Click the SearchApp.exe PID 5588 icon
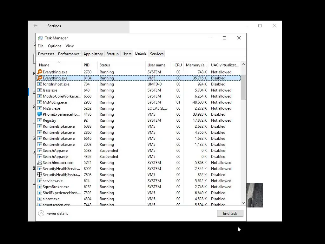This screenshot has height=244, width=325. pyautogui.click(x=40, y=150)
